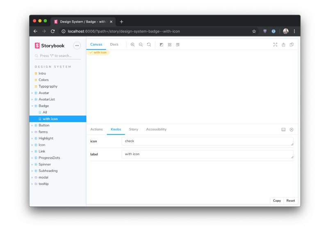Open the Accessibility panel tab

click(156, 129)
